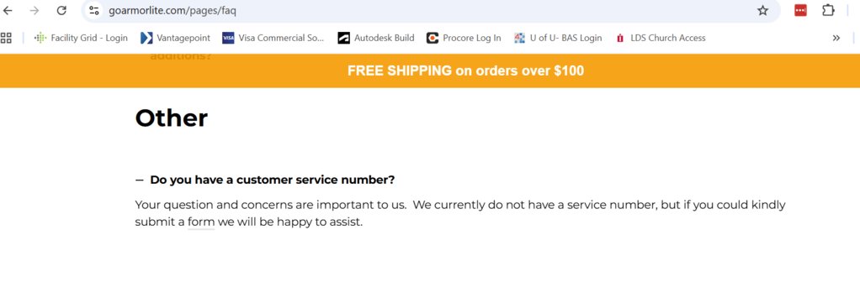The height and width of the screenshot is (303, 860).
Task: Bookmark this page with the star icon
Action: [x=762, y=10]
